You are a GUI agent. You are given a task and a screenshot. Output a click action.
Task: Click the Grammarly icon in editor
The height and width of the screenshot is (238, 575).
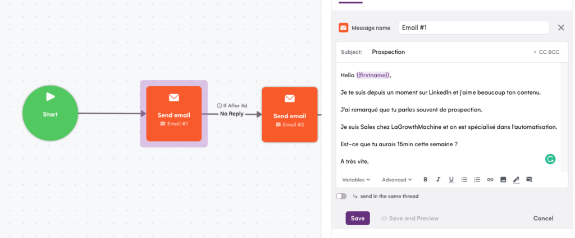550,159
